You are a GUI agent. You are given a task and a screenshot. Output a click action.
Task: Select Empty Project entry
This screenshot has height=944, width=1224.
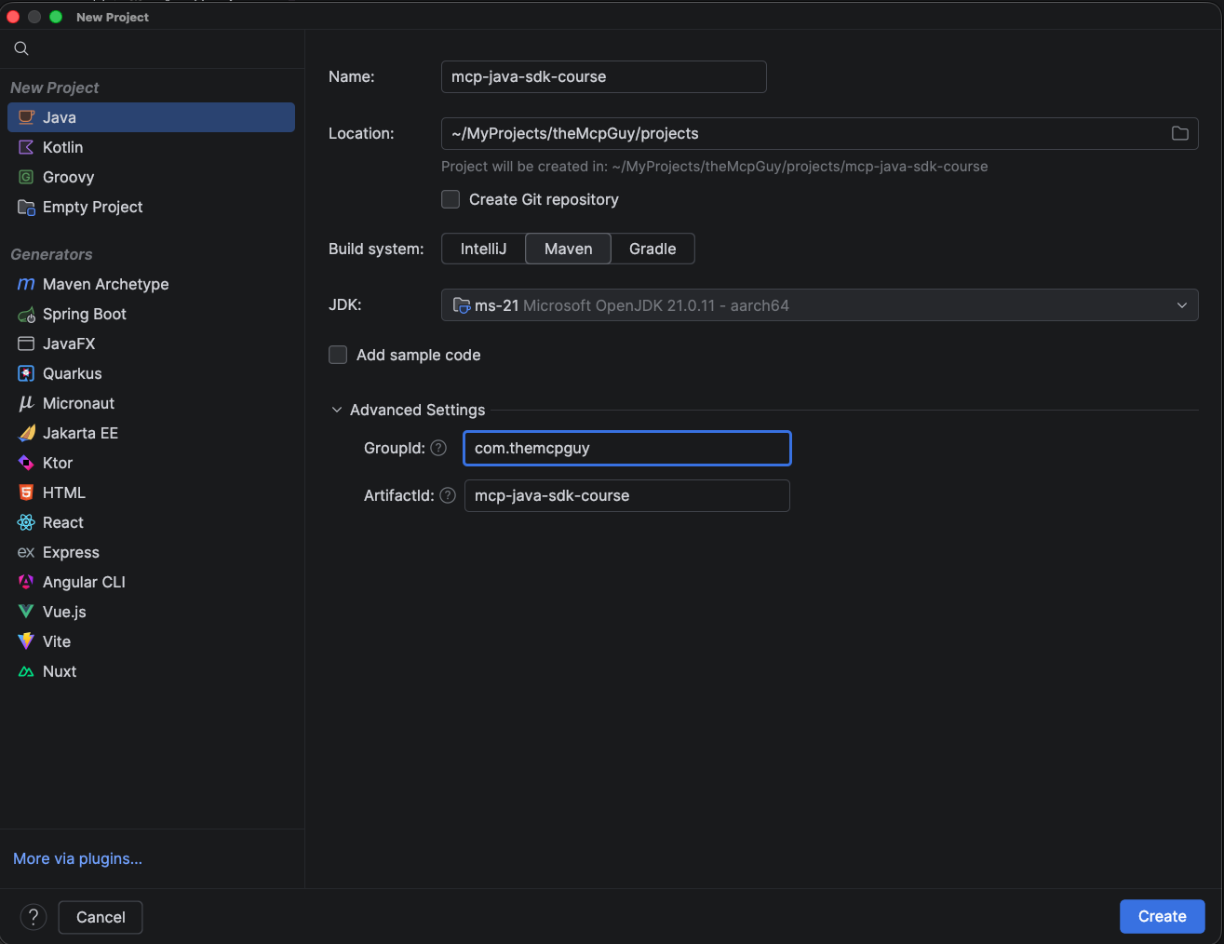[151, 207]
